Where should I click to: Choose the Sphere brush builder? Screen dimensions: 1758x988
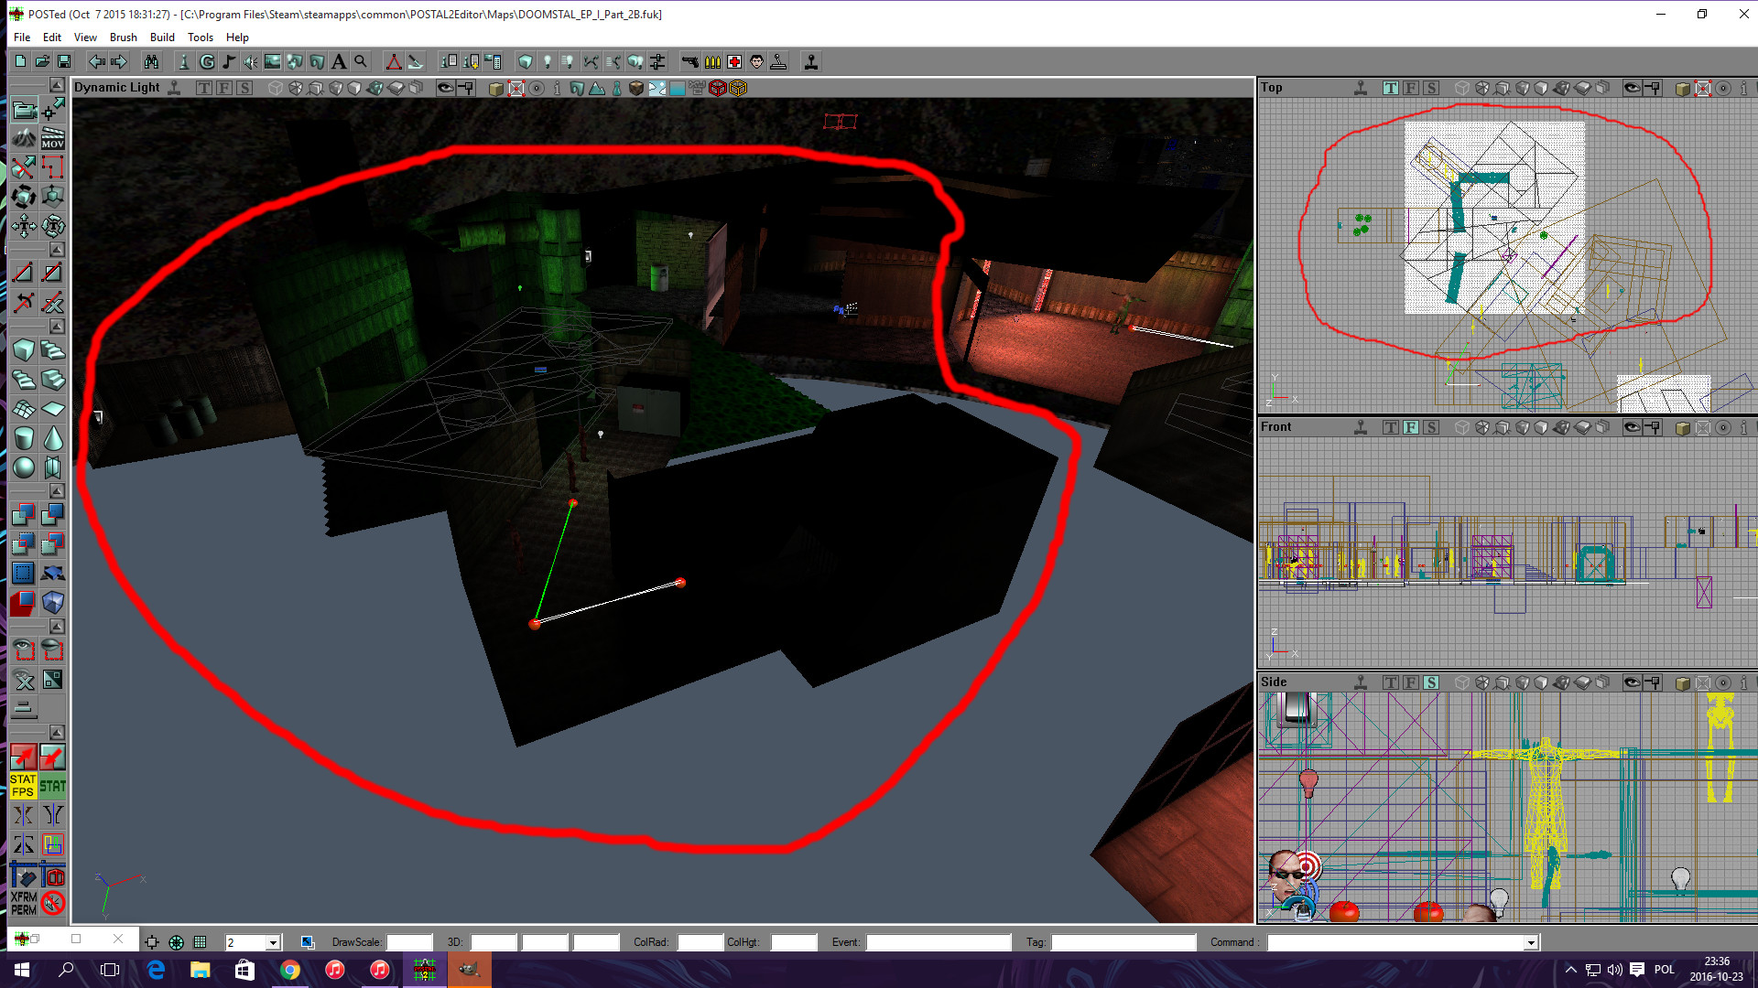[24, 467]
